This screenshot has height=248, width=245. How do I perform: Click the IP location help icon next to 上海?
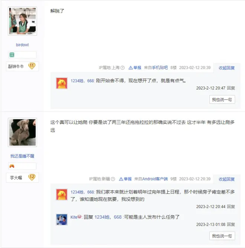coord(122,68)
